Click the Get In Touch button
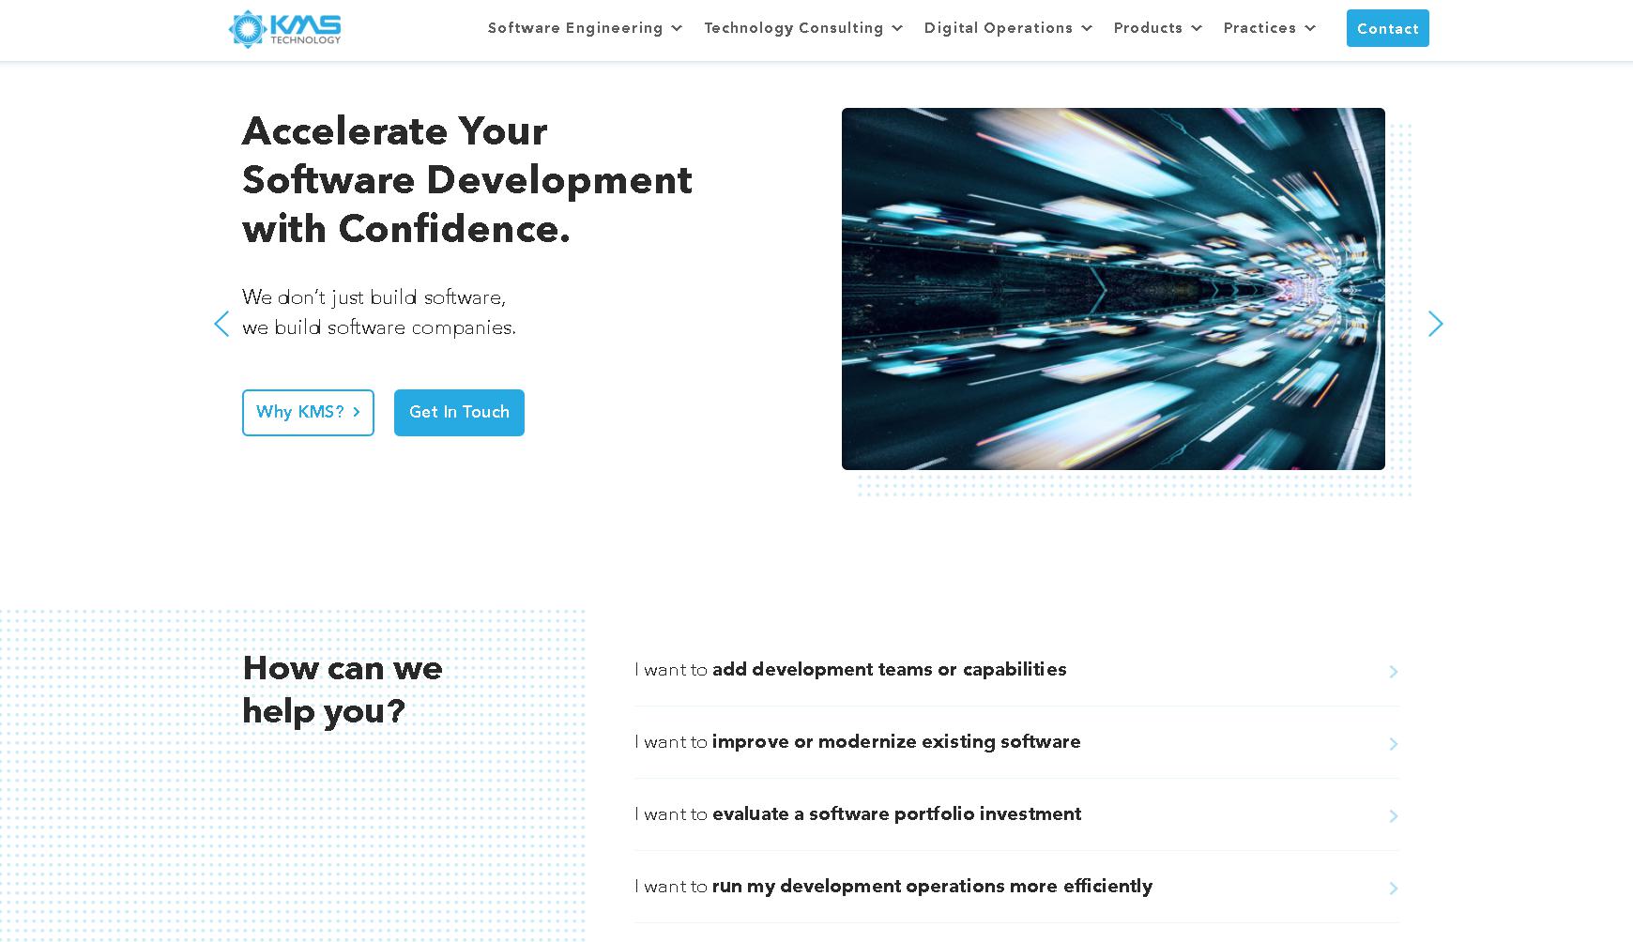 (x=459, y=413)
